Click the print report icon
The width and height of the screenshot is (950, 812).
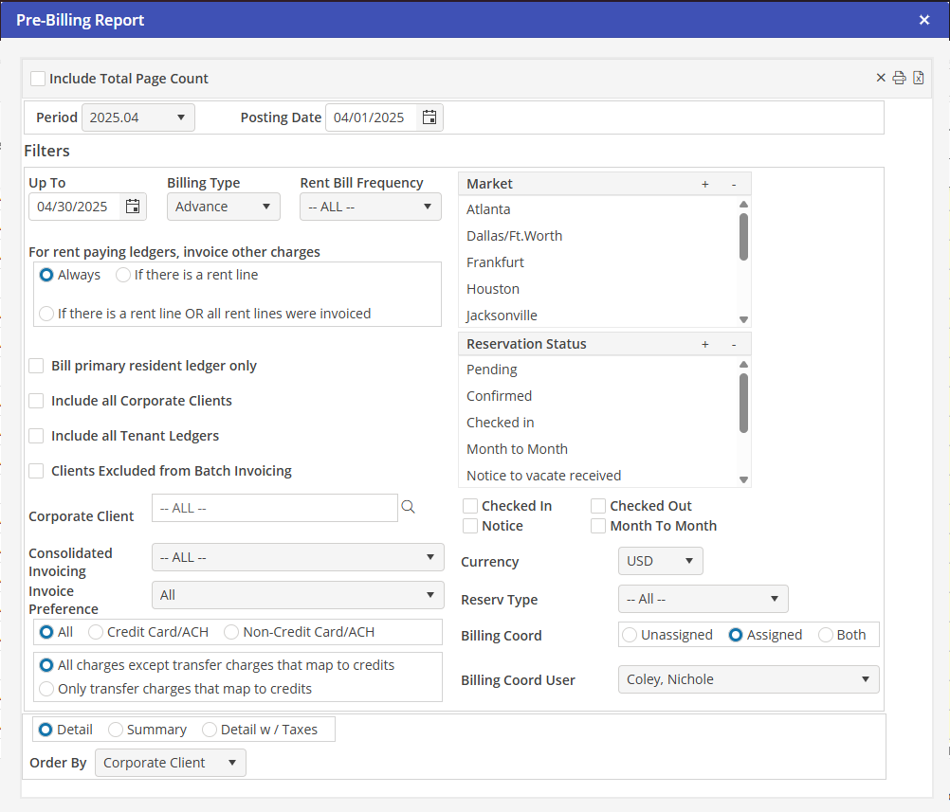[x=899, y=79]
